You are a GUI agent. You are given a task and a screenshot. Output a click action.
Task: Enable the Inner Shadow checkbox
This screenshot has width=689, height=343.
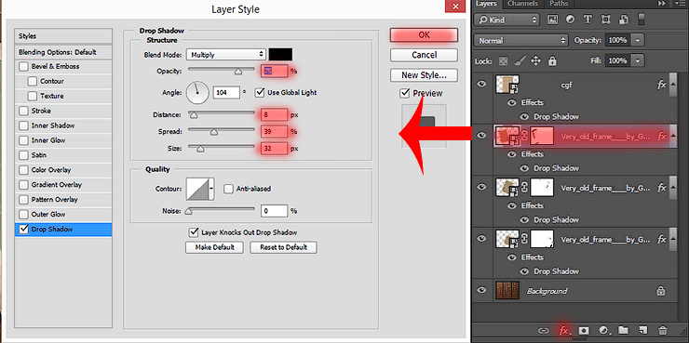(x=23, y=125)
